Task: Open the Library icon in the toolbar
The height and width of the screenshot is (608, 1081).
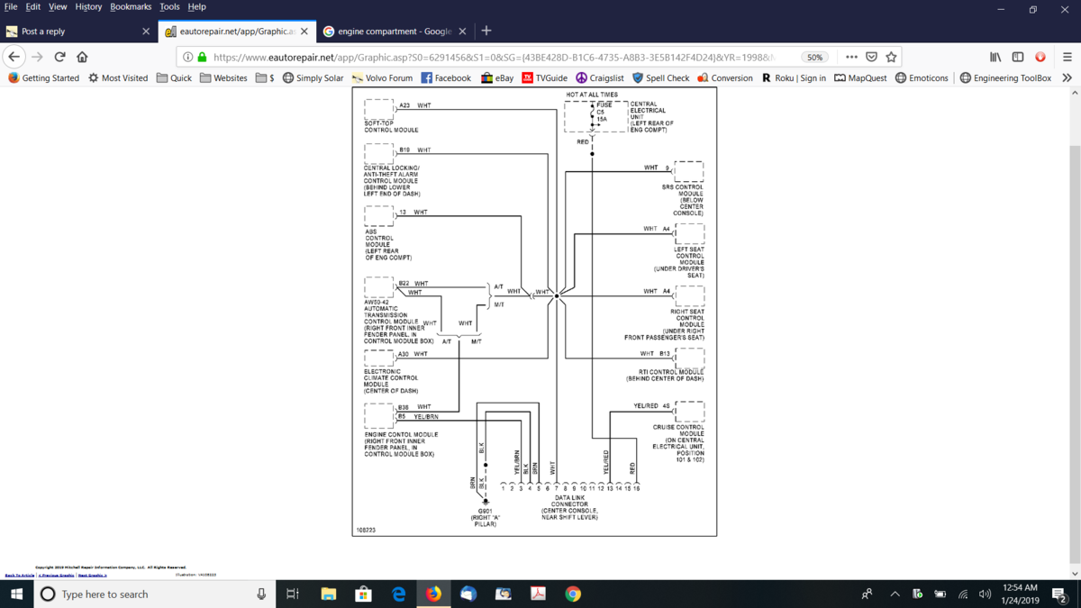Action: coord(995,57)
